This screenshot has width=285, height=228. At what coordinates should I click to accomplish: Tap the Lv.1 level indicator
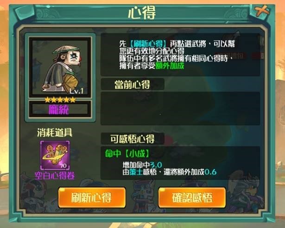pyautogui.click(x=77, y=91)
